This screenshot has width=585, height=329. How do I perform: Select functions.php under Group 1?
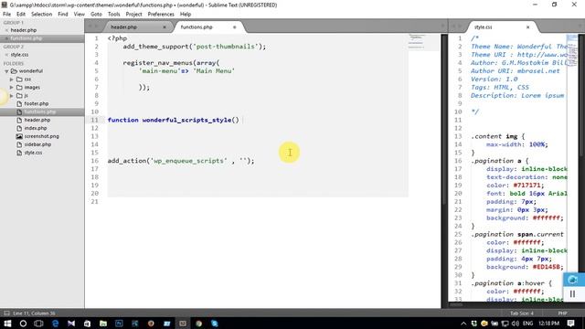27,38
